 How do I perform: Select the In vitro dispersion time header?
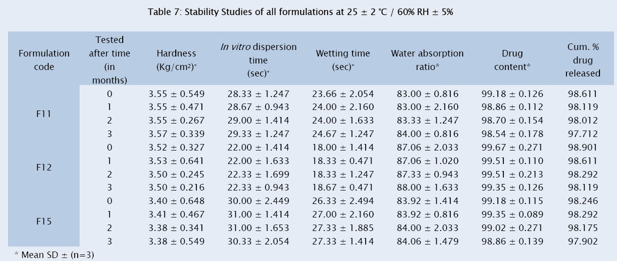point(258,59)
